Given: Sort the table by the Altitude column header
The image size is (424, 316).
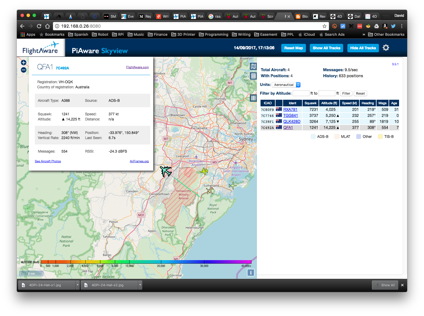Looking at the screenshot, I should [x=329, y=103].
